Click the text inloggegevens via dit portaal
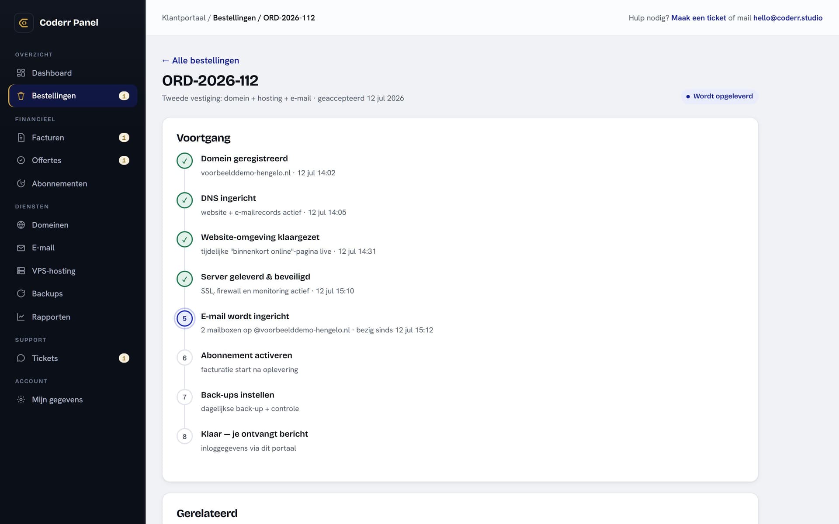 (249, 448)
